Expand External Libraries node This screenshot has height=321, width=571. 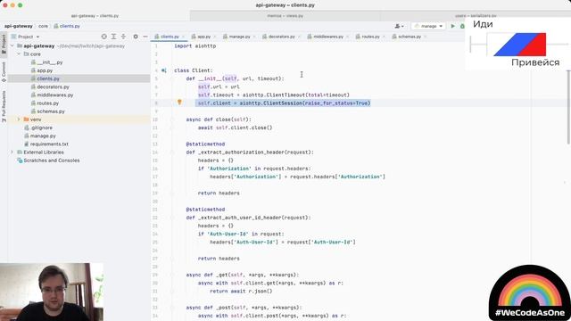tap(12, 152)
